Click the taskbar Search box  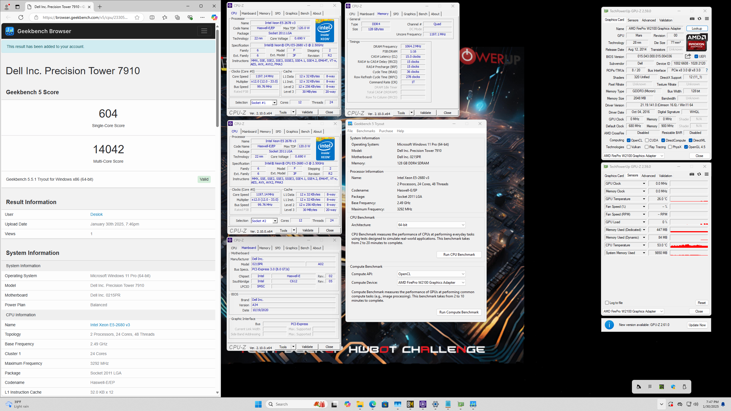click(x=297, y=404)
